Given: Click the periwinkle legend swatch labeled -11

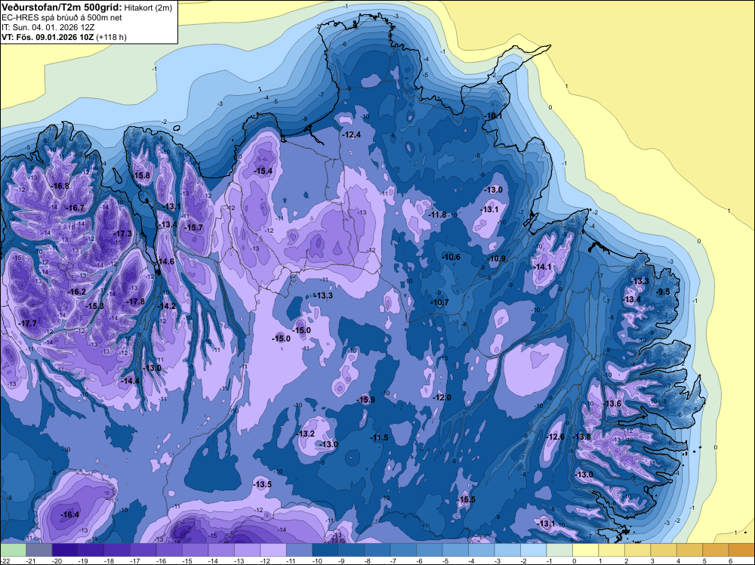Looking at the screenshot, I should 299,550.
